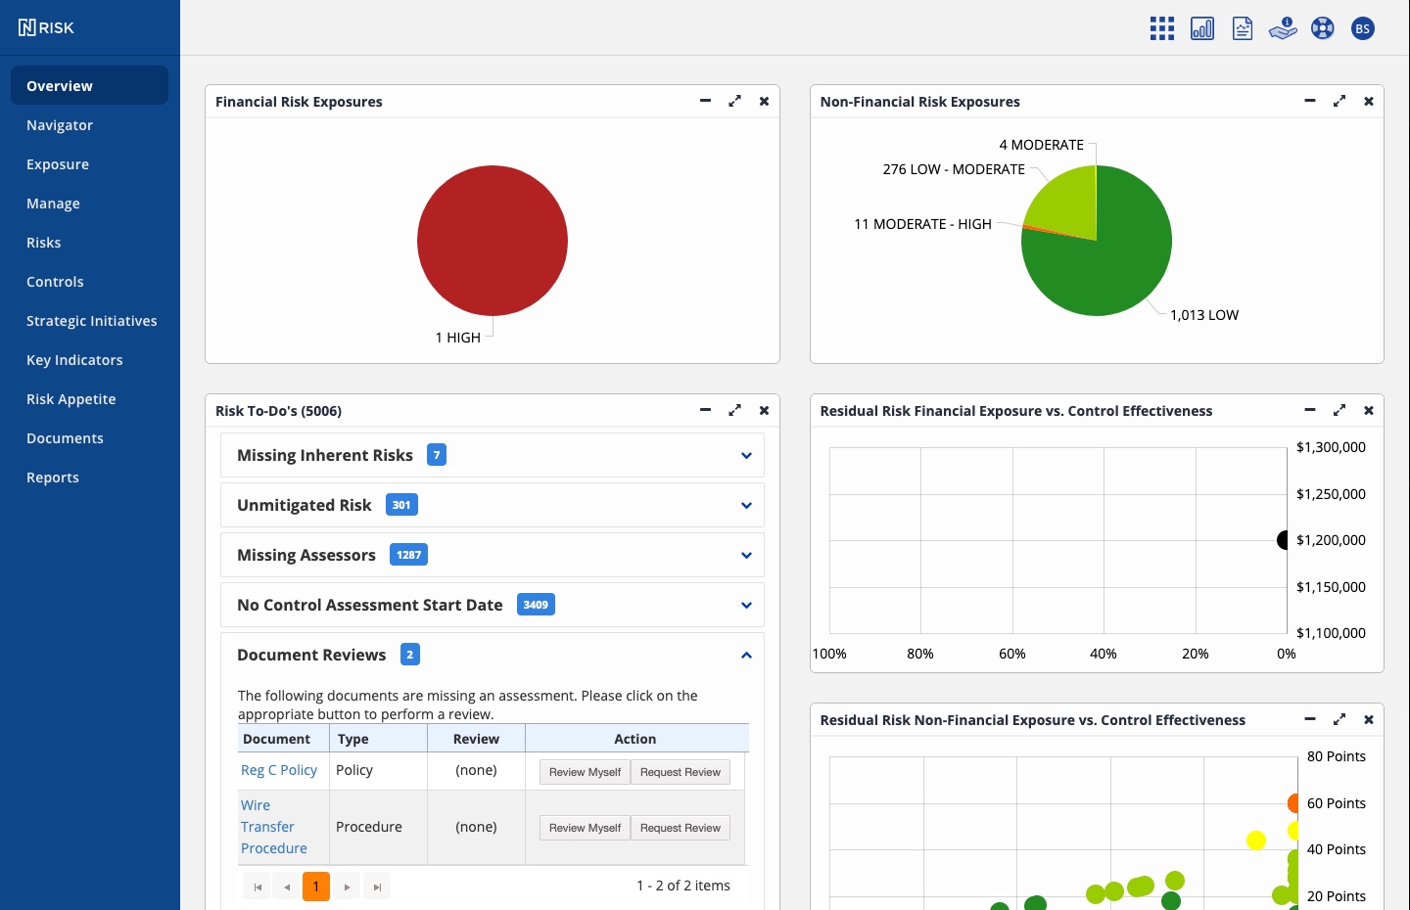Minimize the Non-Financial Risk Exposures widget
Screen dimensions: 1410x910
1310,101
